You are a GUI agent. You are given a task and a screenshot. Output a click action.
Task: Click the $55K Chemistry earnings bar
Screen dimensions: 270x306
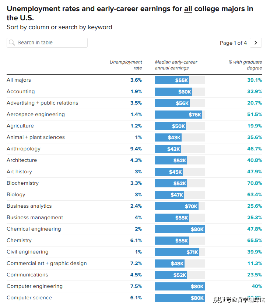(x=172, y=241)
